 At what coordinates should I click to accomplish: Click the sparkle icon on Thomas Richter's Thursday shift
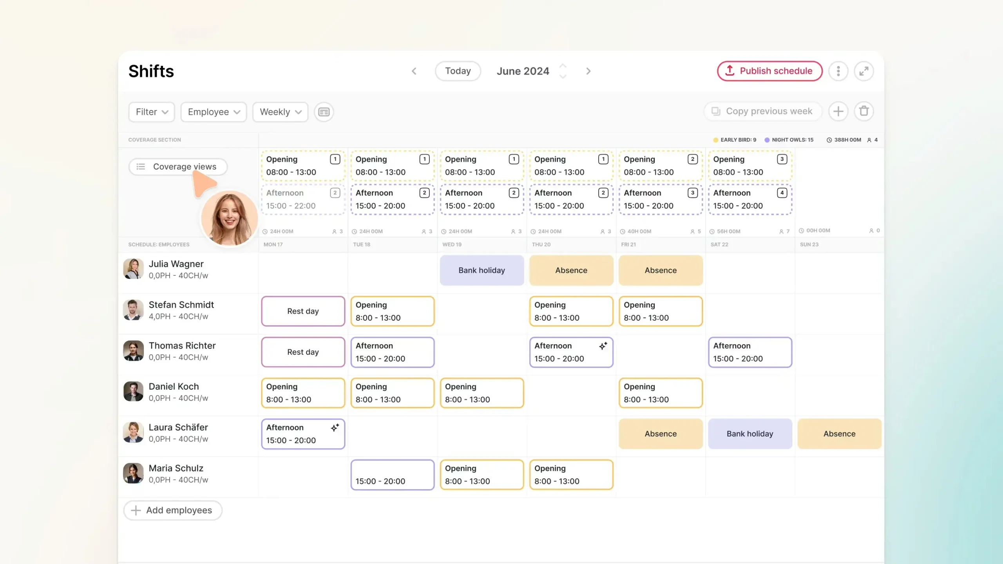pos(603,345)
